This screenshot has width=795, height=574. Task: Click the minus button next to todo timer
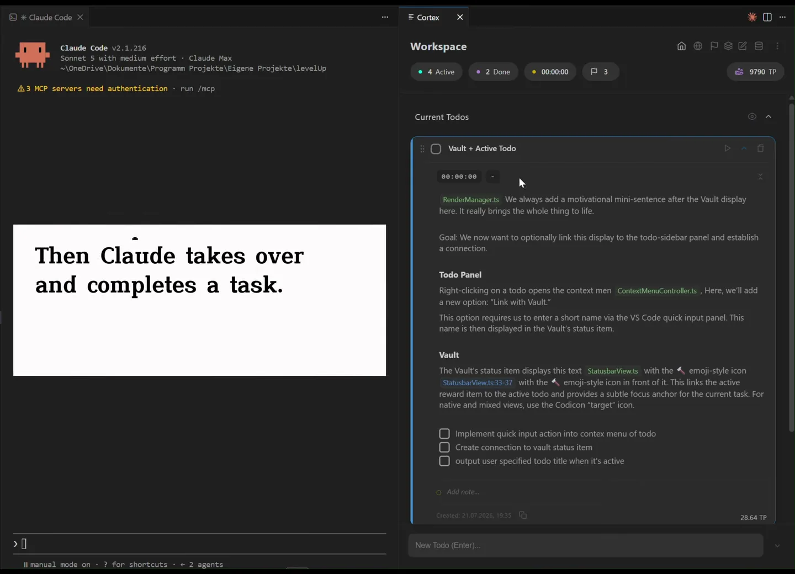tap(492, 177)
